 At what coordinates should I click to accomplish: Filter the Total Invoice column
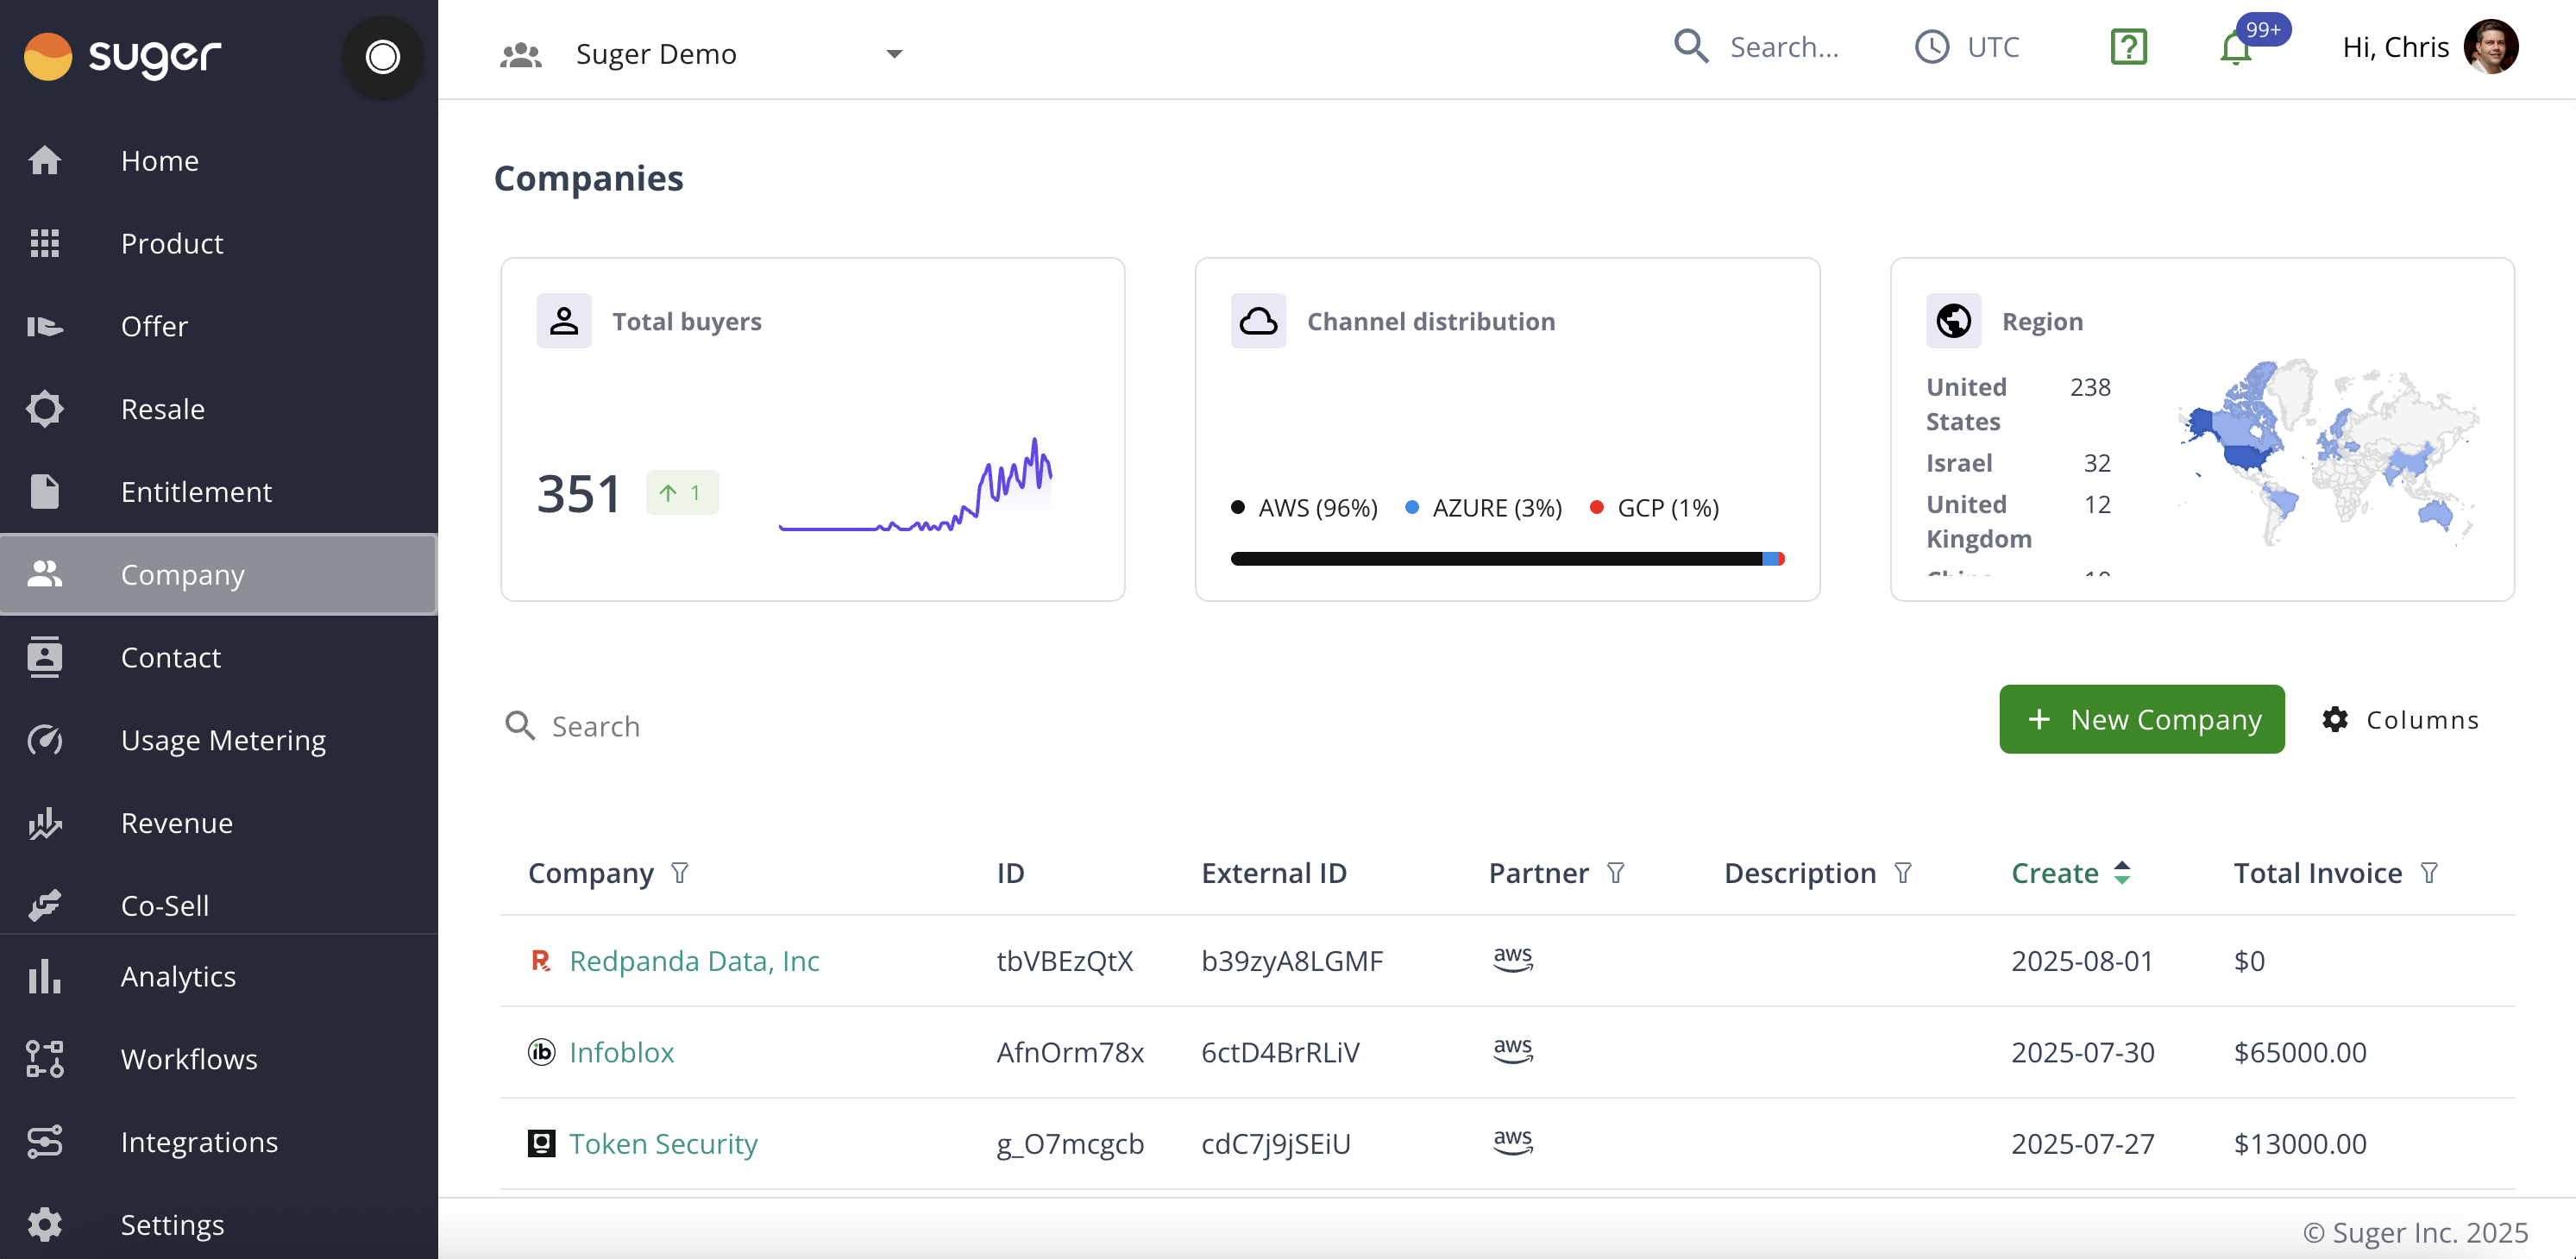coord(2429,874)
